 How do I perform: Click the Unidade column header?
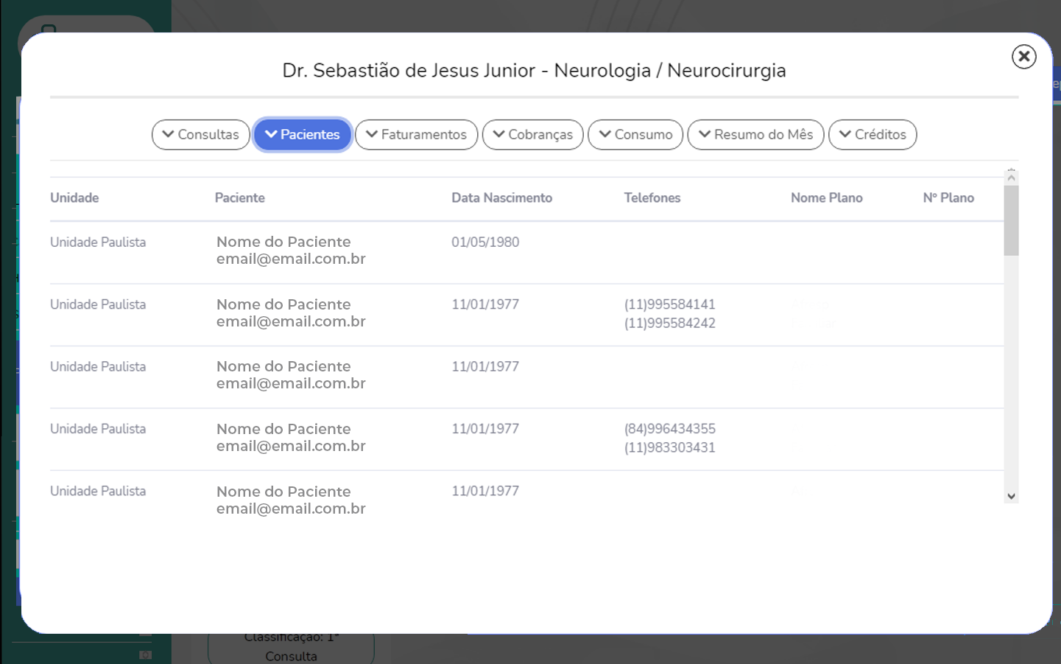pyautogui.click(x=74, y=198)
